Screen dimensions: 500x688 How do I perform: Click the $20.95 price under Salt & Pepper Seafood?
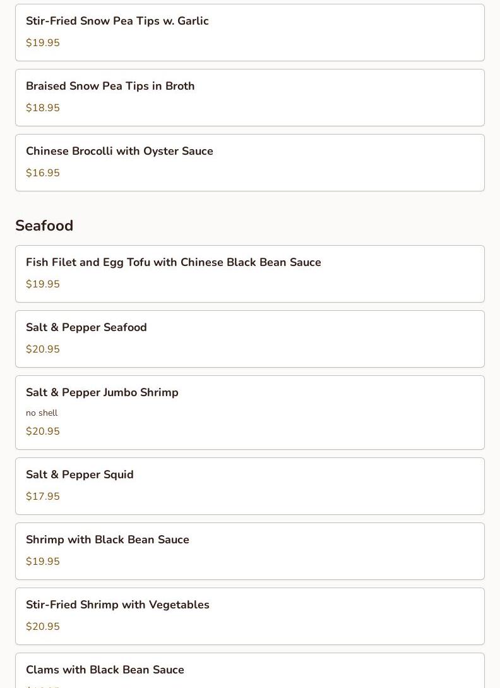43,349
